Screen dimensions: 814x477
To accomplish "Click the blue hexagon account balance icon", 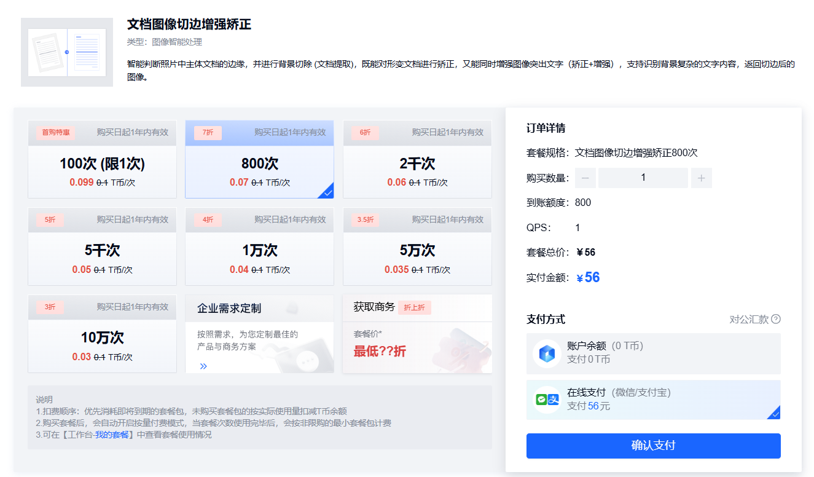I will 547,353.
